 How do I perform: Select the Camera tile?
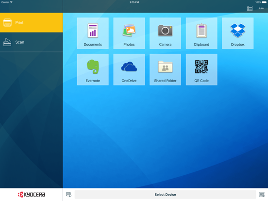pos(165,33)
